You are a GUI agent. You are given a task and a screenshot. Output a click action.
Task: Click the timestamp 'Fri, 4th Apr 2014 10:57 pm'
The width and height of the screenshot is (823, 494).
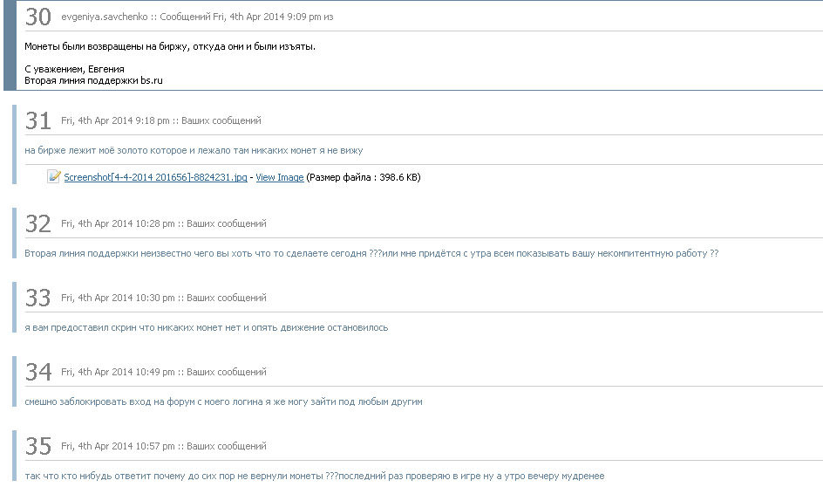(x=118, y=446)
